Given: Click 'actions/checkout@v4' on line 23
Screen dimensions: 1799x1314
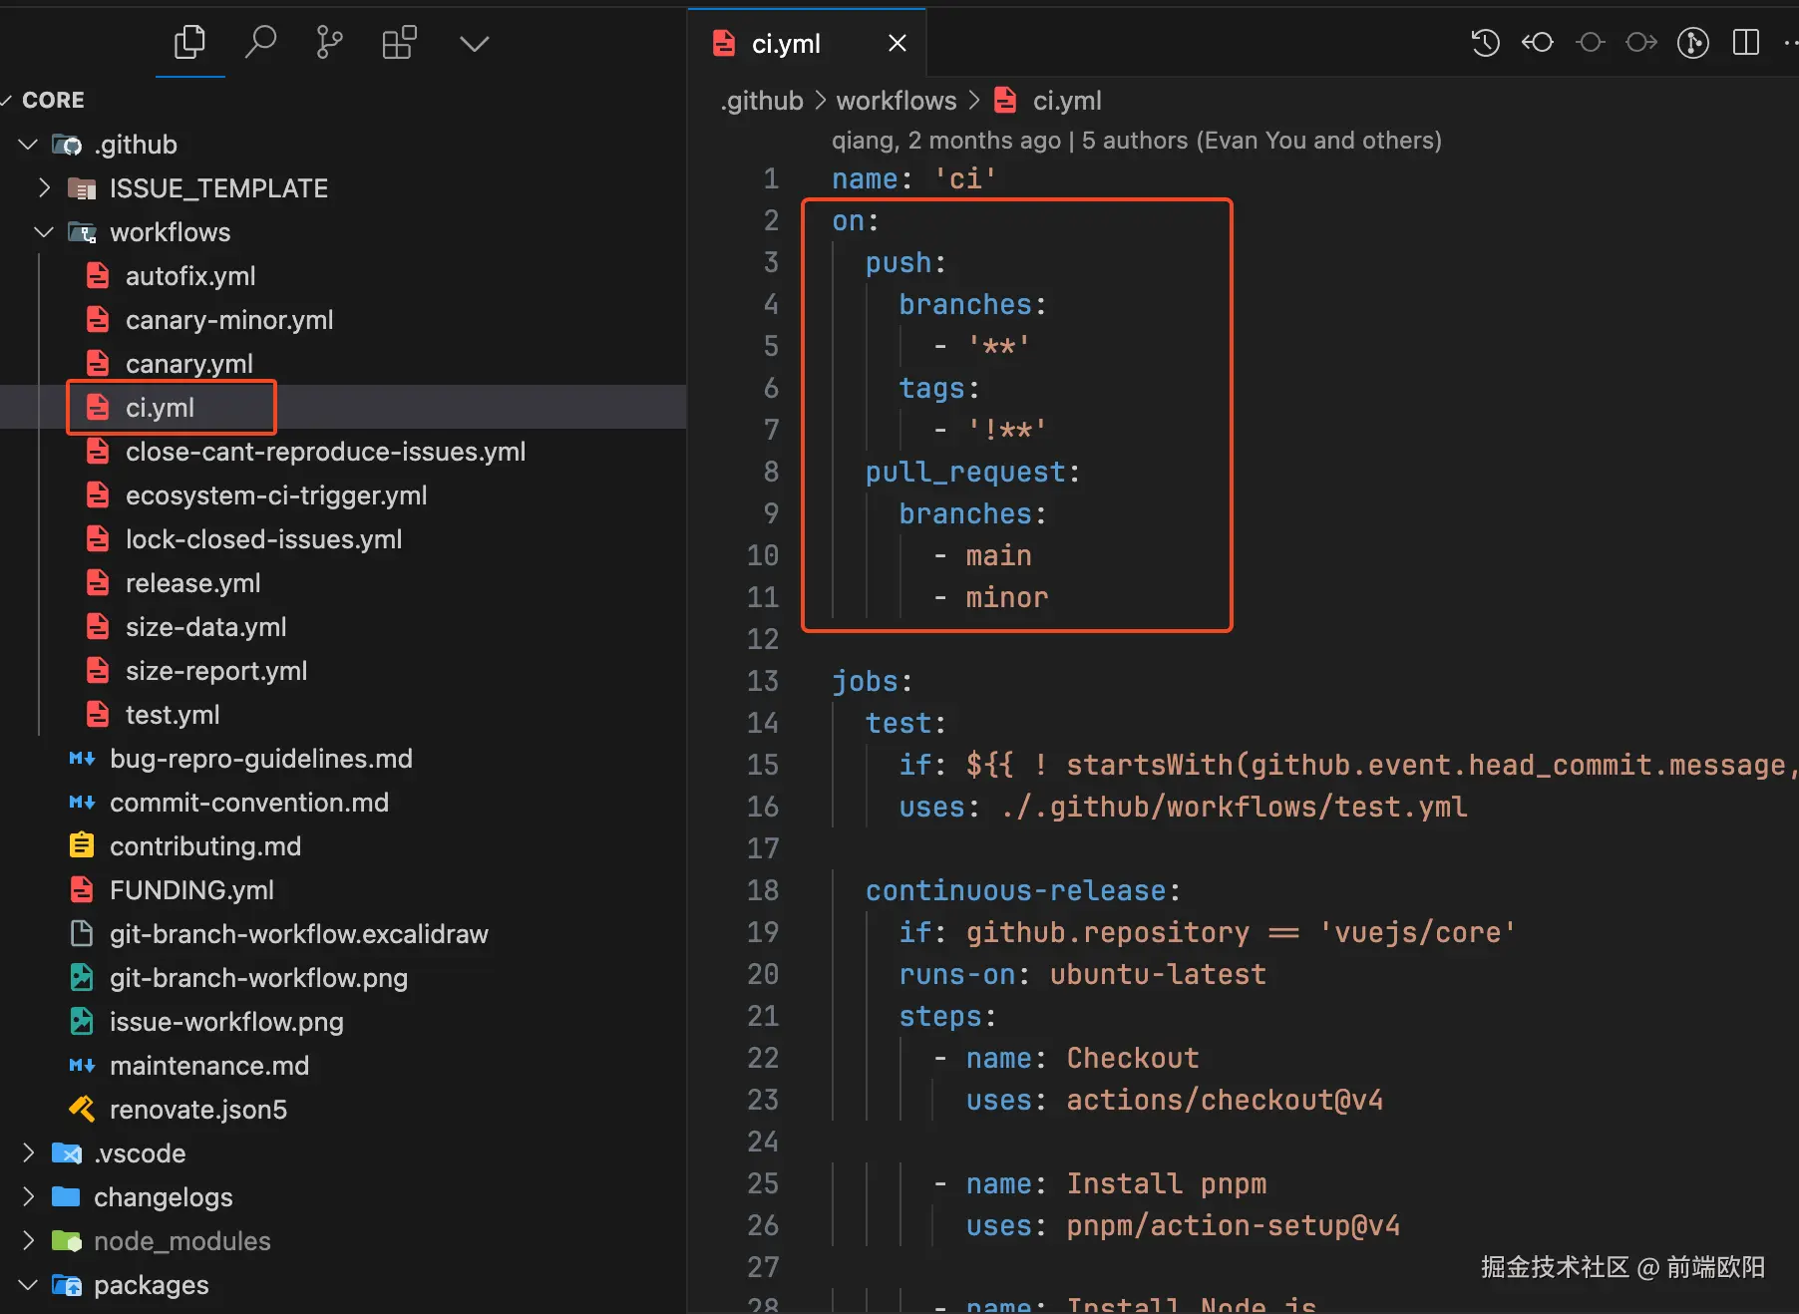Looking at the screenshot, I should coord(1225,1100).
